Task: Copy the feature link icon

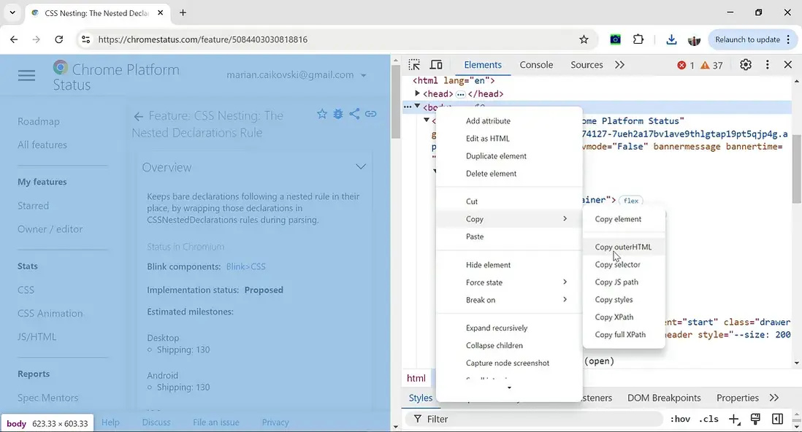Action: tap(371, 114)
